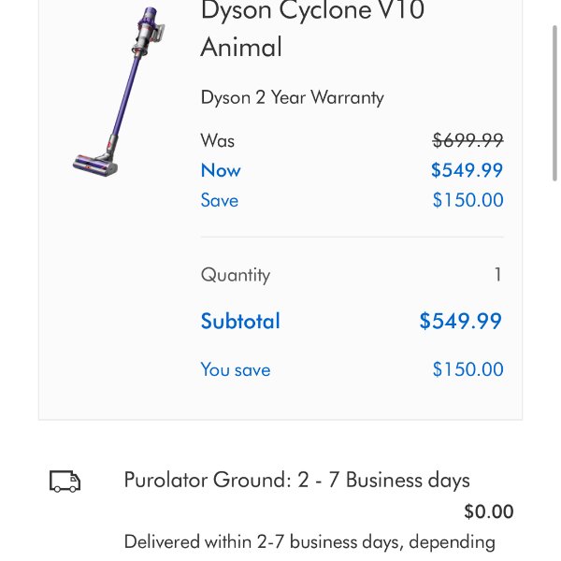Click the $150.00 You save amount

(467, 369)
